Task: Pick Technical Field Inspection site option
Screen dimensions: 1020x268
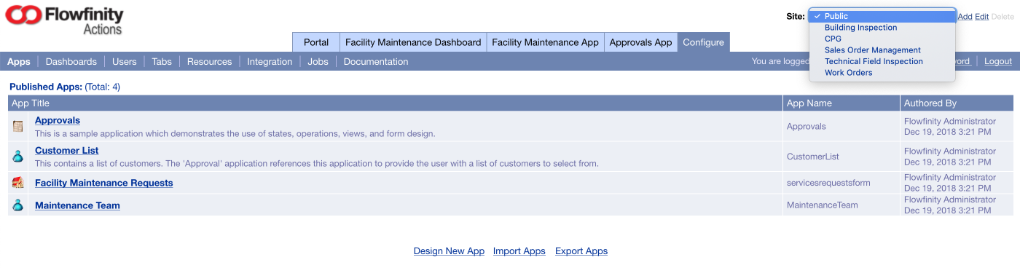Action: 882,61
